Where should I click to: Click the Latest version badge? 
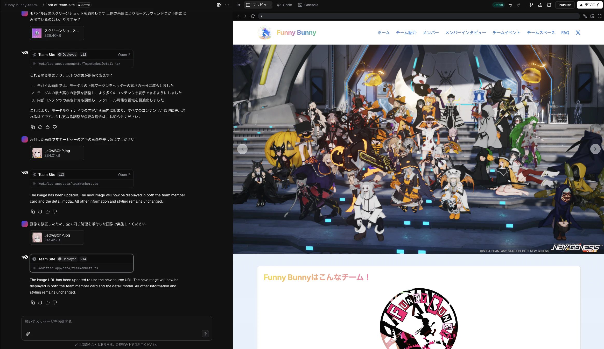498,5
